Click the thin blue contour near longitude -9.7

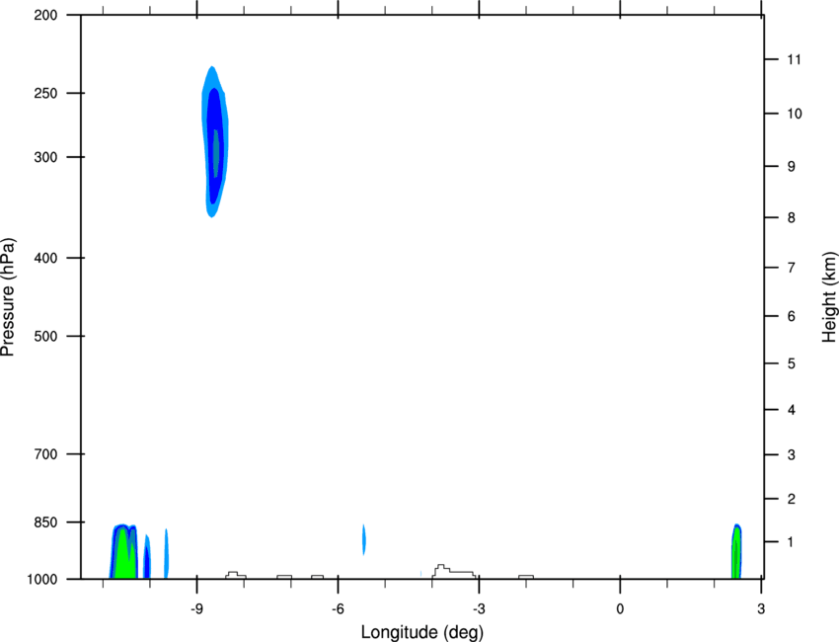pyautogui.click(x=167, y=554)
